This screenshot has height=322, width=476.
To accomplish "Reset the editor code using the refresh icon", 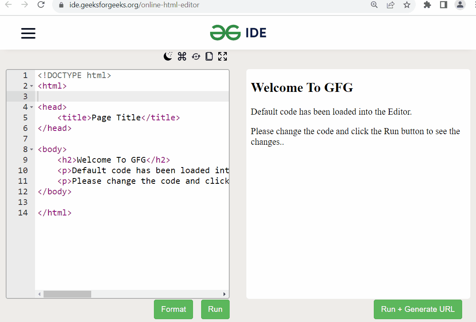I will coord(195,56).
